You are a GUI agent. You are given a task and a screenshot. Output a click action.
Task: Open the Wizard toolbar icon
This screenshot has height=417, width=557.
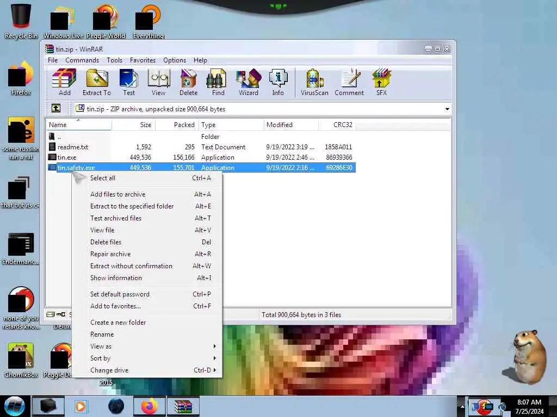click(248, 83)
